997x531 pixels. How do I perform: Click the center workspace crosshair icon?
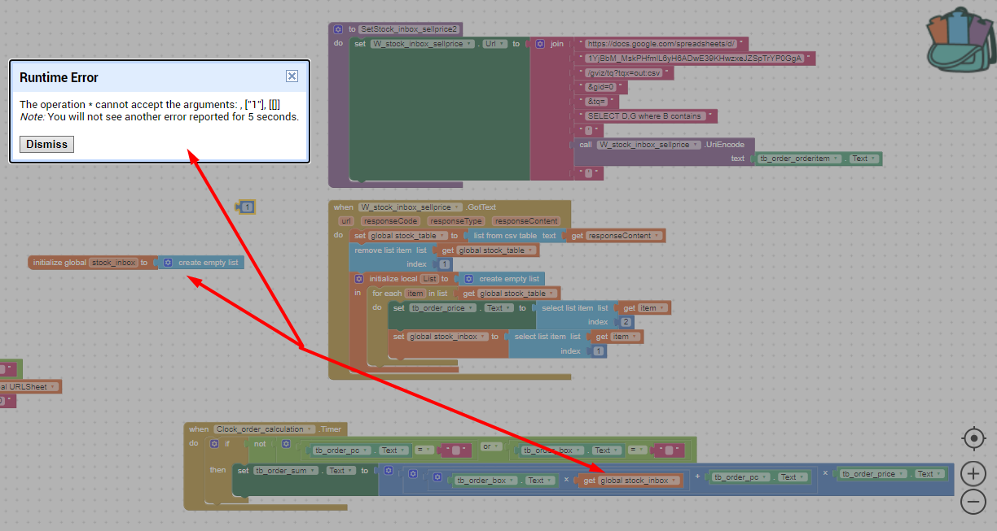click(x=973, y=438)
